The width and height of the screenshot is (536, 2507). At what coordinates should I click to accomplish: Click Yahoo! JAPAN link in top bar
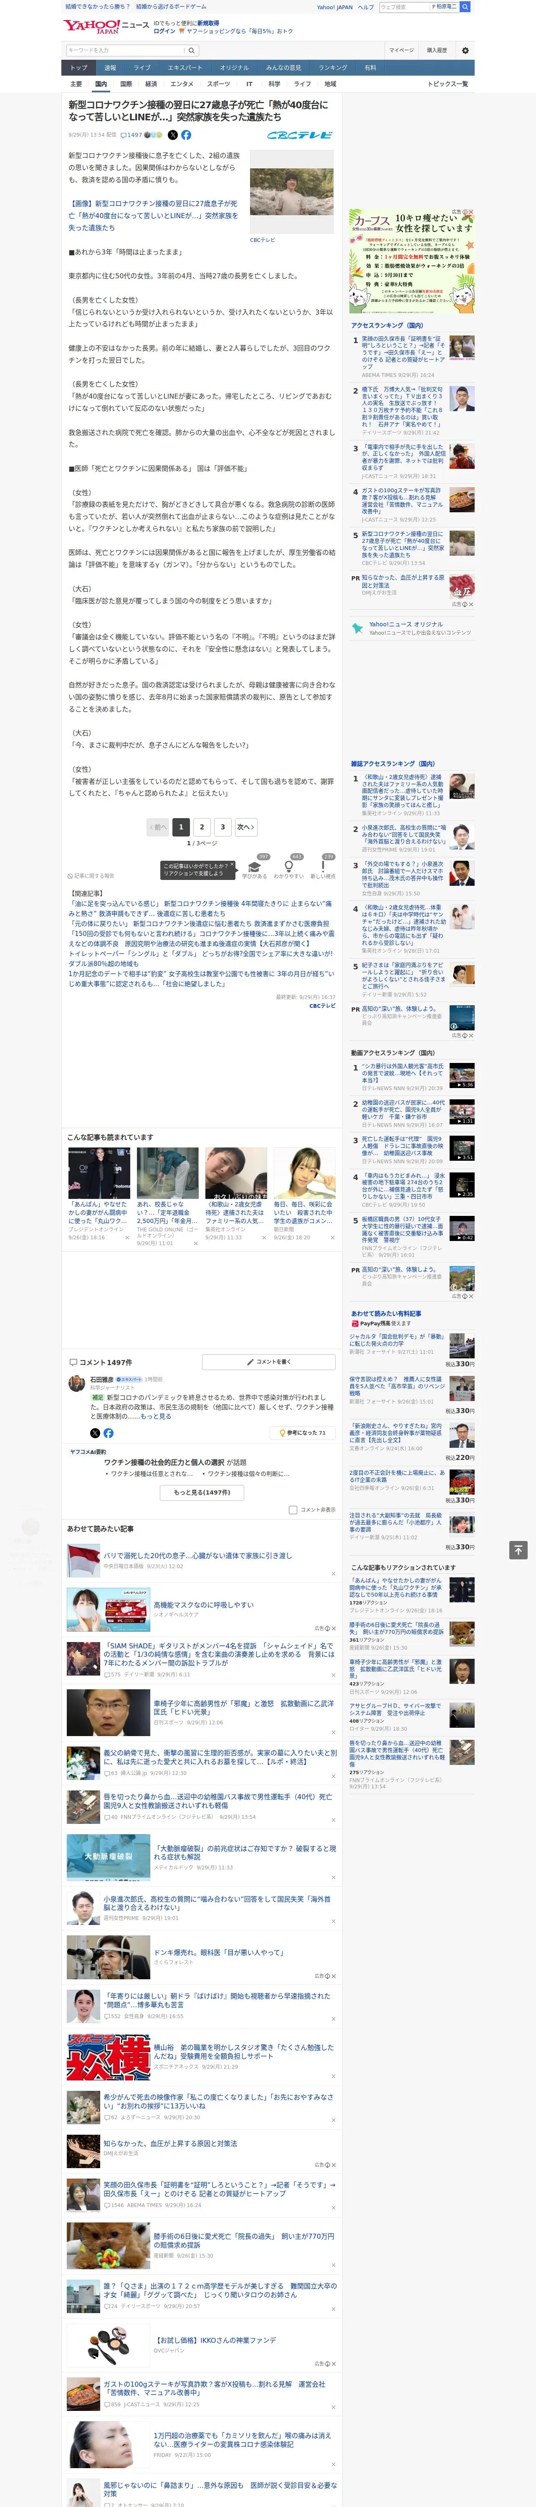tap(335, 7)
